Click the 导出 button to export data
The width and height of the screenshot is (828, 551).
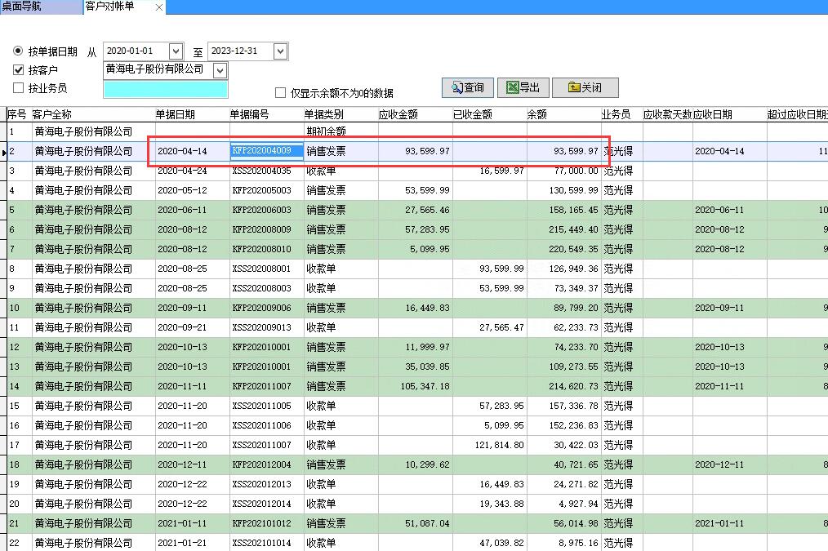tap(523, 87)
